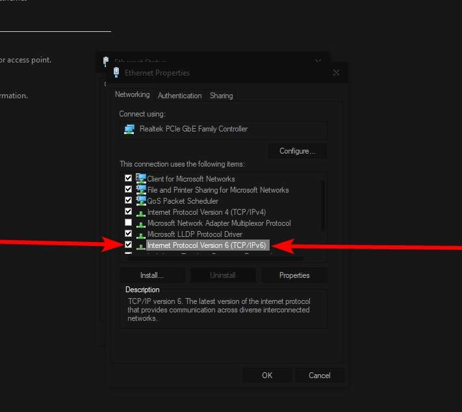
Task: Select Internet Protocol Version 4 (TCP/IPv4) row
Action: click(207, 212)
